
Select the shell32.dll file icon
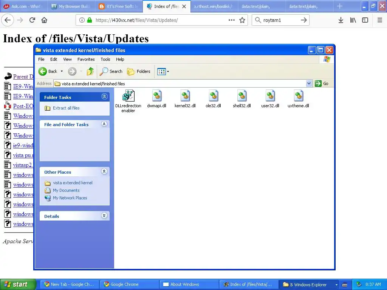[x=242, y=96]
